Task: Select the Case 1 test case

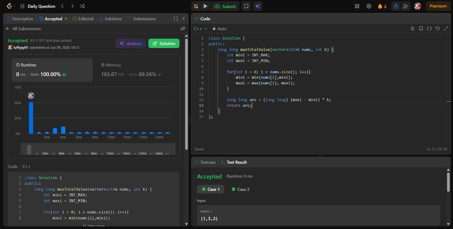Action: pos(211,189)
